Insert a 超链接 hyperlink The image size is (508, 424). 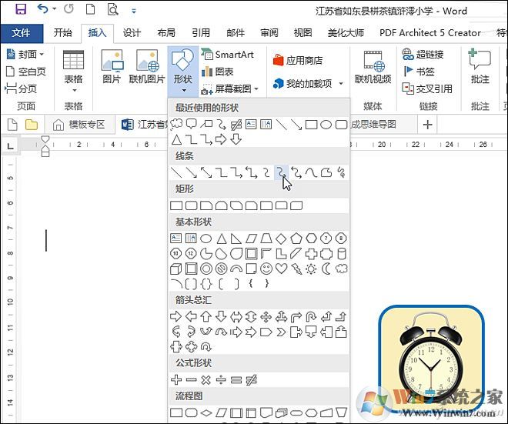[x=423, y=54]
